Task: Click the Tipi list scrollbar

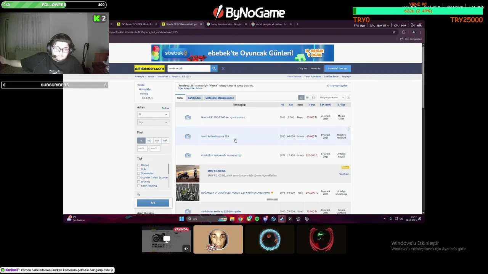Action: click(168, 170)
